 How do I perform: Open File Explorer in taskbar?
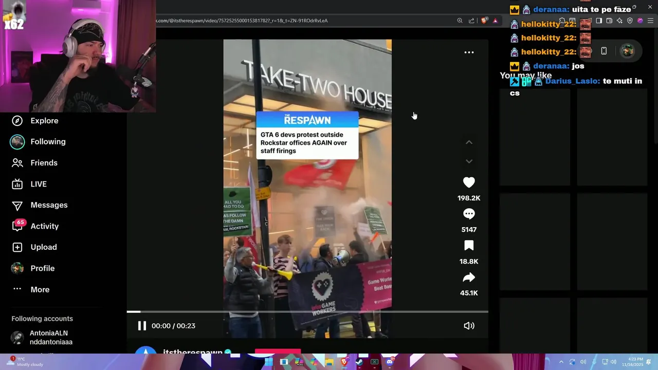329,362
